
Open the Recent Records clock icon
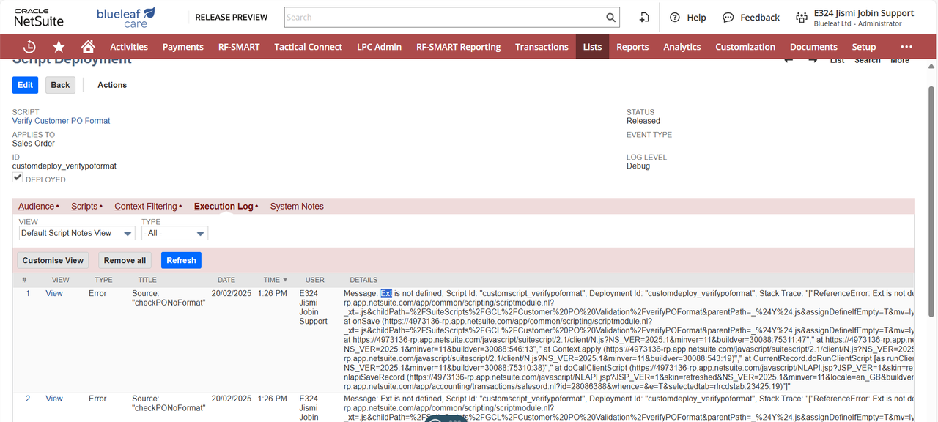[x=29, y=47]
